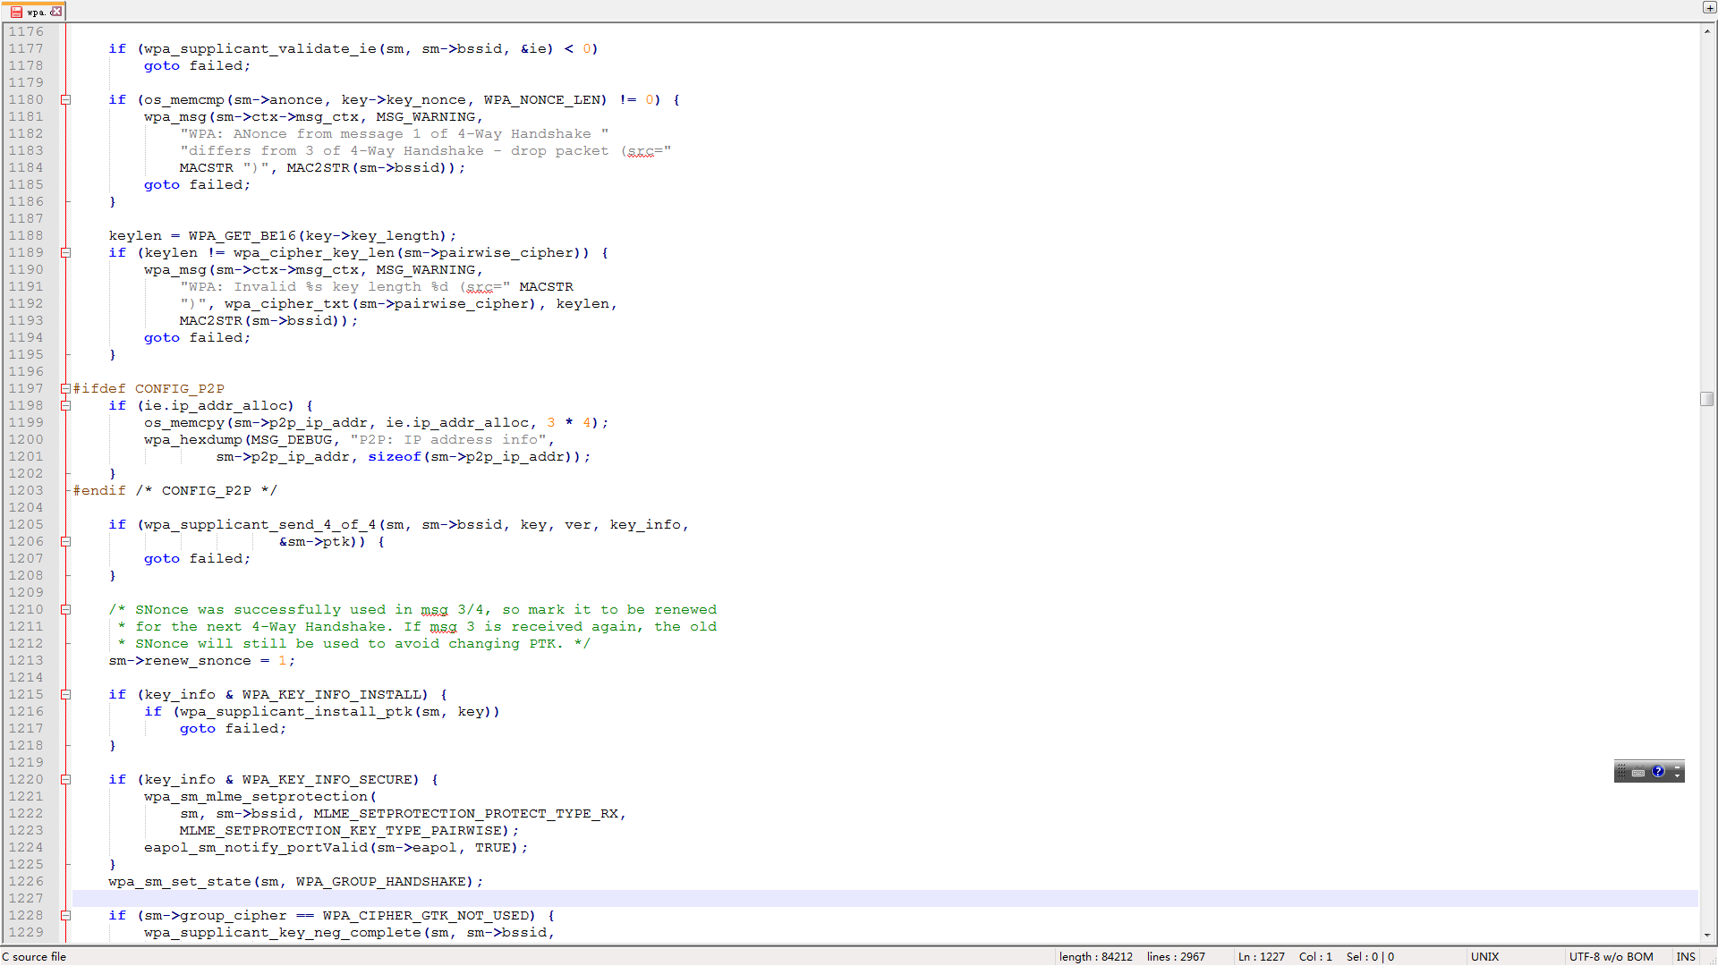Click 'WPA_CIPHER_GTK_NOT_USED' on line 1228

pos(426,916)
